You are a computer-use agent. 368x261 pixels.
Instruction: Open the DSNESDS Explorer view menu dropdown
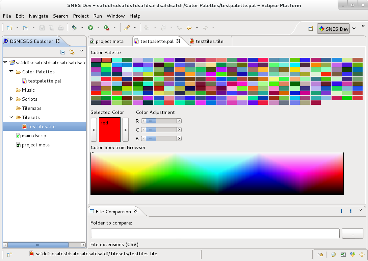[x=81, y=51]
